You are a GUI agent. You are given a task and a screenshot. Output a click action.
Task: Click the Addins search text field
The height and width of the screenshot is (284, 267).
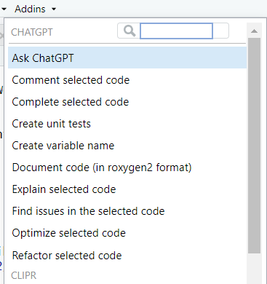click(176, 31)
